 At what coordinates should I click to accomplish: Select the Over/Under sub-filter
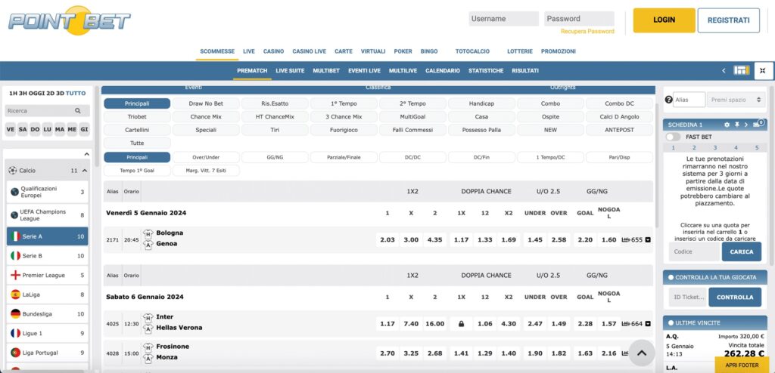click(206, 157)
